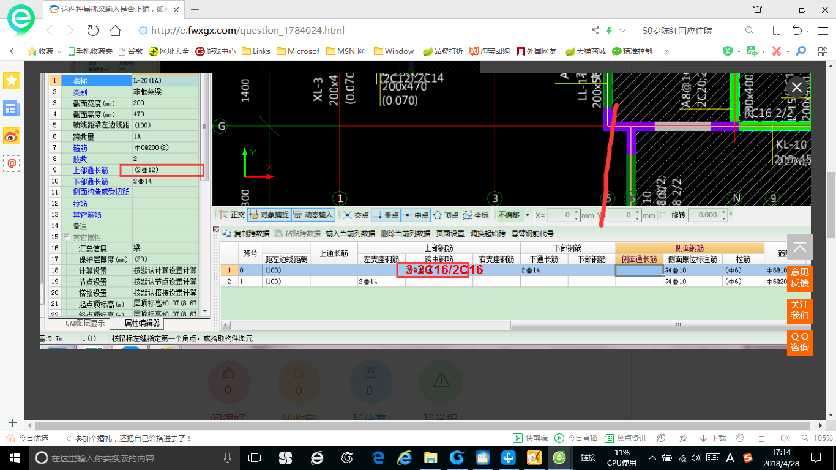The image size is (836, 470).
Task: Open the scissors screenshot dropdown caret
Action: (788, 52)
